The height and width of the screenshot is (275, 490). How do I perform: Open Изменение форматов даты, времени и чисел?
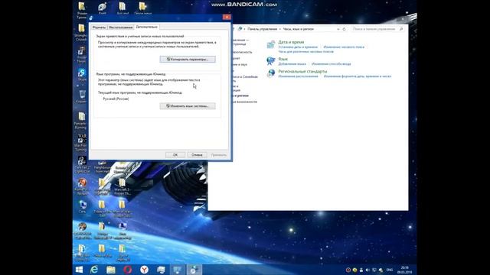point(358,76)
